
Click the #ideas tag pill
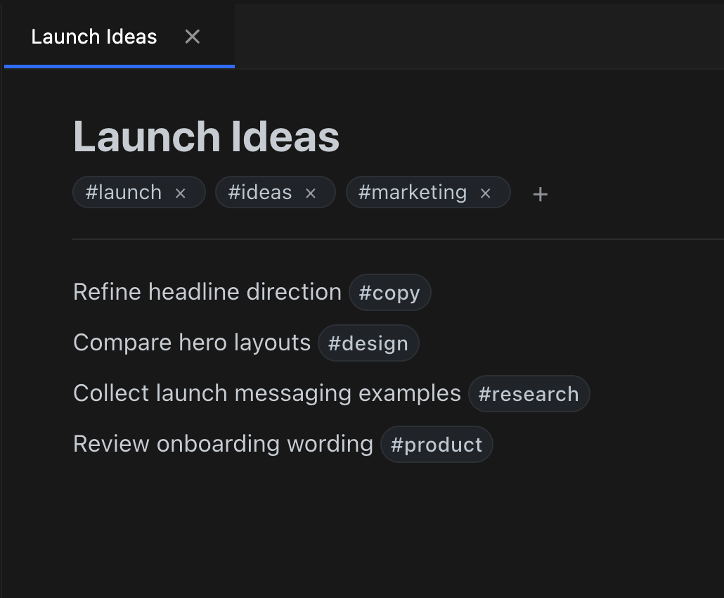coord(261,191)
